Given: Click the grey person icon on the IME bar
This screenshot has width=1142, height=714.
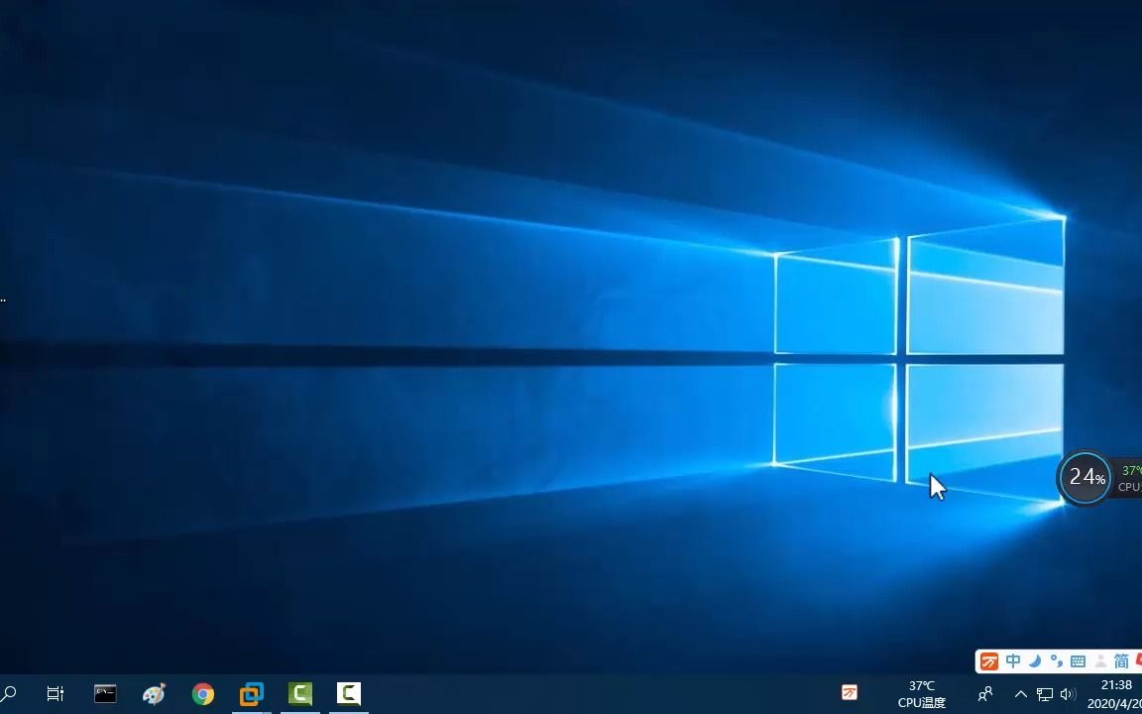Looking at the screenshot, I should tap(1100, 661).
